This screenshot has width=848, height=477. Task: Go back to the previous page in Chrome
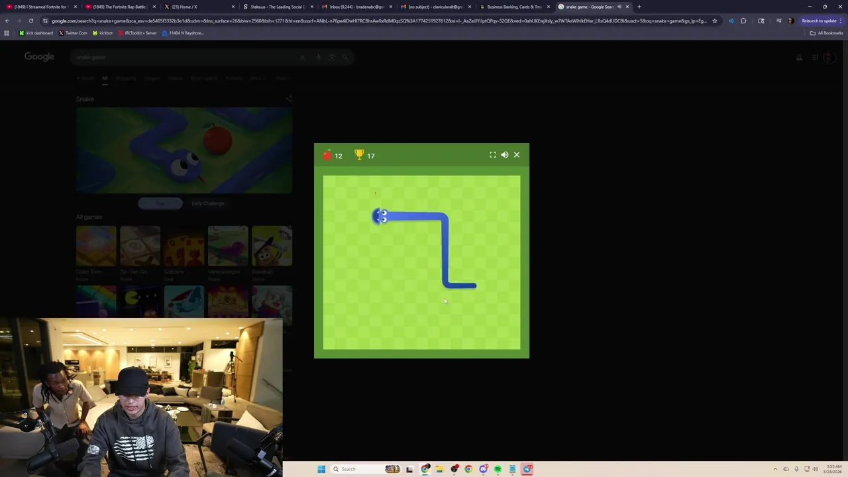(x=7, y=21)
